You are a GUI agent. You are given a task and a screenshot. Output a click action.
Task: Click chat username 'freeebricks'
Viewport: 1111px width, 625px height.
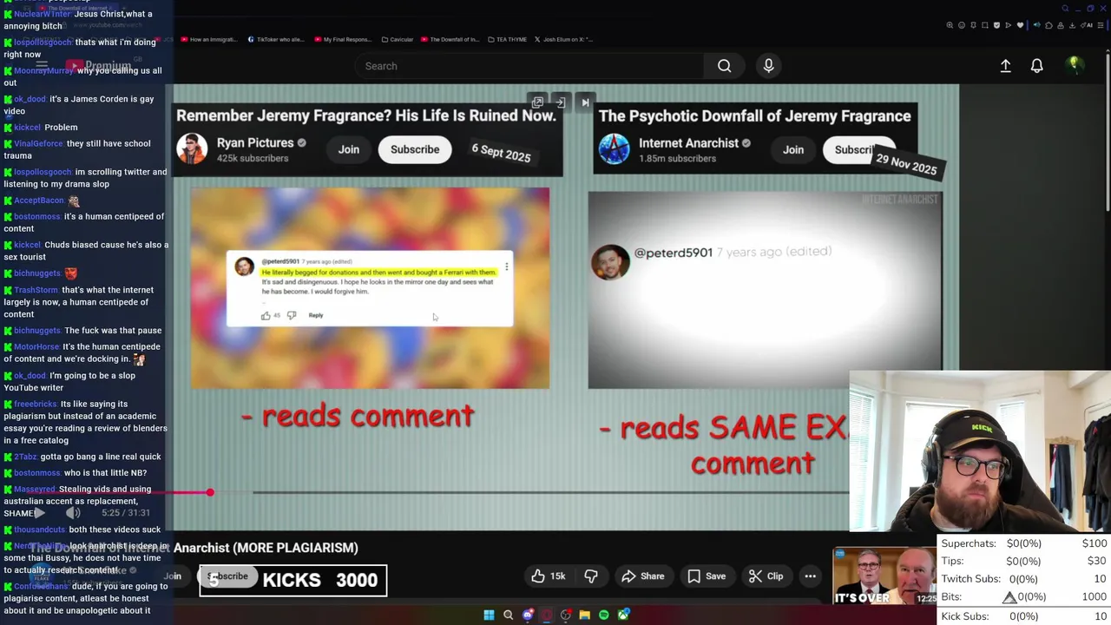pos(36,404)
